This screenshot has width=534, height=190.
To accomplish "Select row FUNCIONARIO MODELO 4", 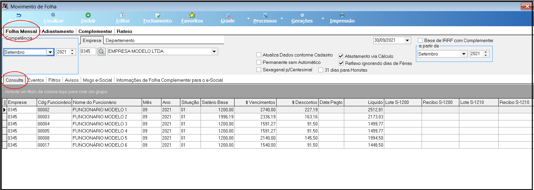I will (x=267, y=131).
